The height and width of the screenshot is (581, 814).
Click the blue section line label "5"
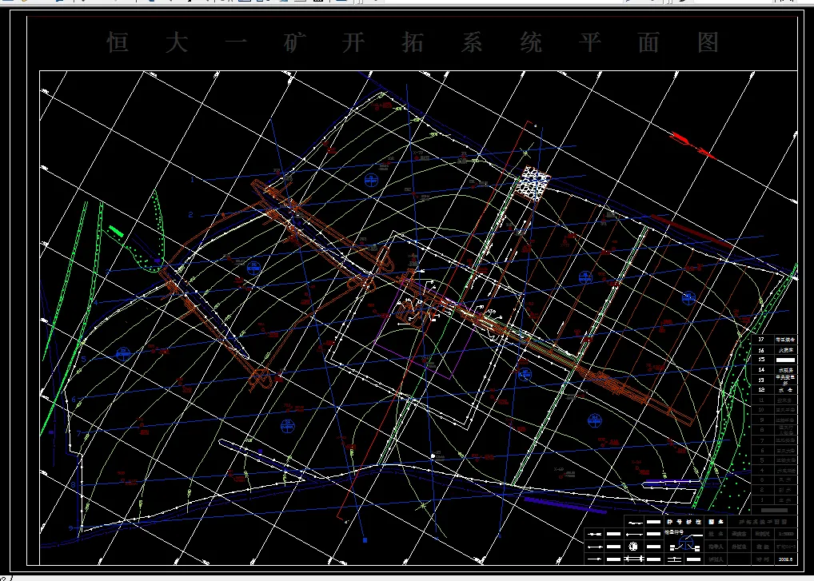(82, 360)
